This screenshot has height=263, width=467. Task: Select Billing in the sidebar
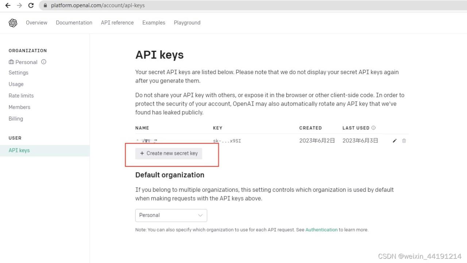(16, 119)
